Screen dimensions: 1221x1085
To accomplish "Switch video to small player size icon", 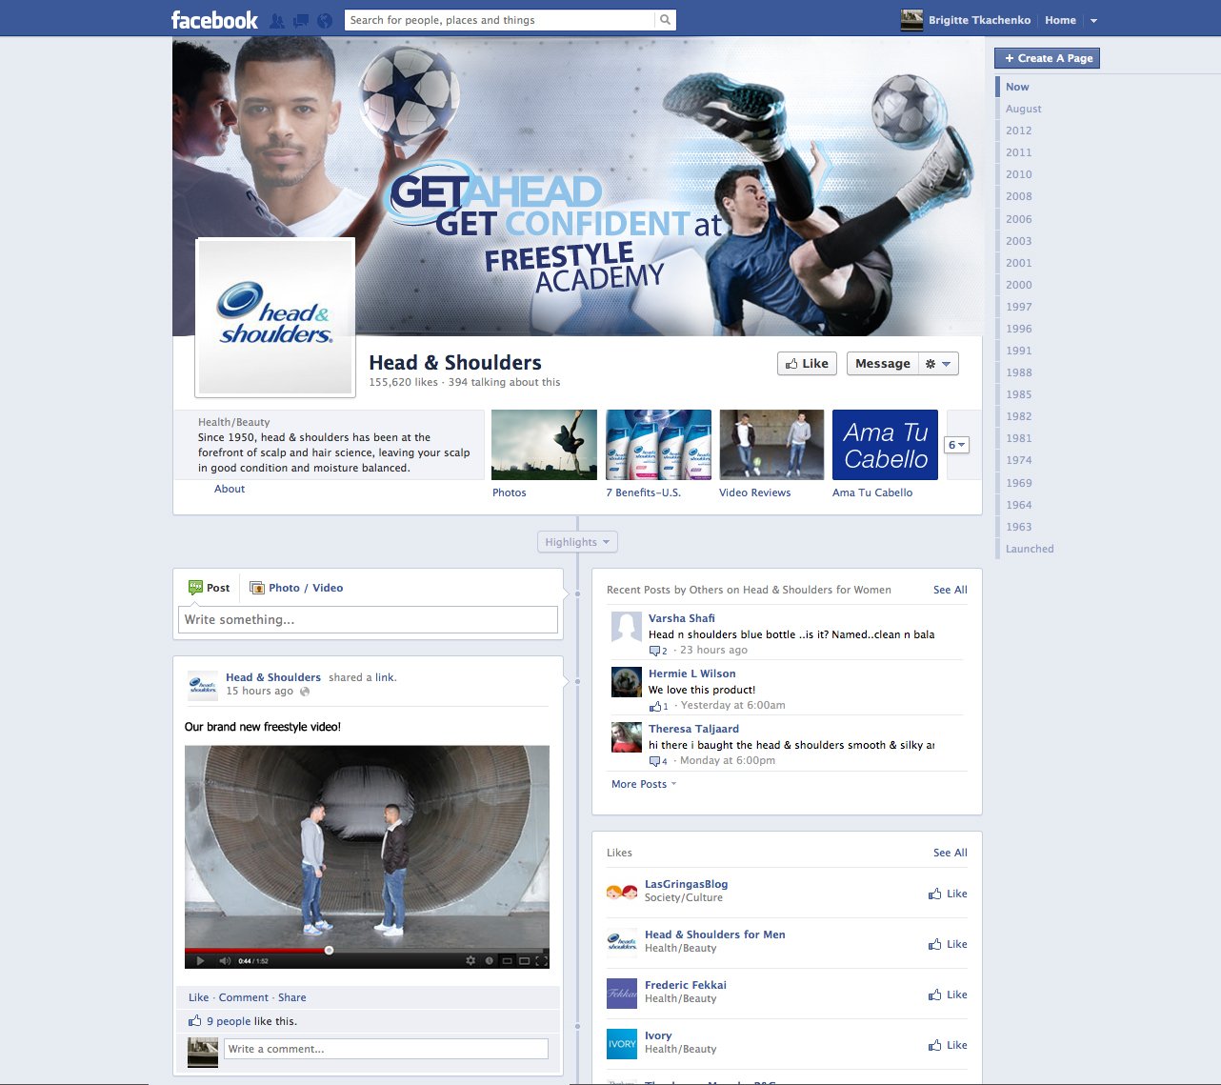I will [x=508, y=961].
